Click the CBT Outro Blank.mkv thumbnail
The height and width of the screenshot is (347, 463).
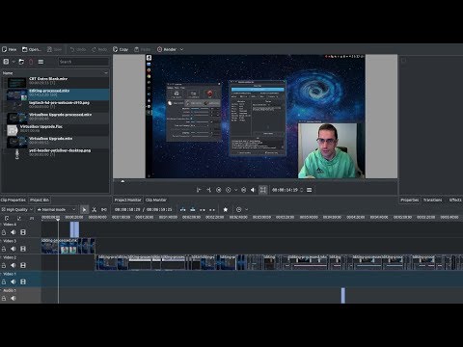pos(16,83)
